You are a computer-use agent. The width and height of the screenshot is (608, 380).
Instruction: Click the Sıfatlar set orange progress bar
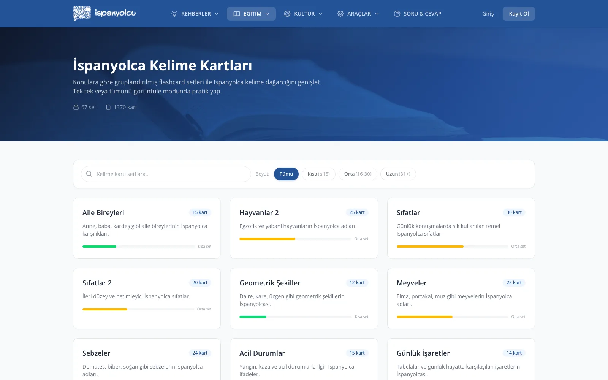coord(430,247)
